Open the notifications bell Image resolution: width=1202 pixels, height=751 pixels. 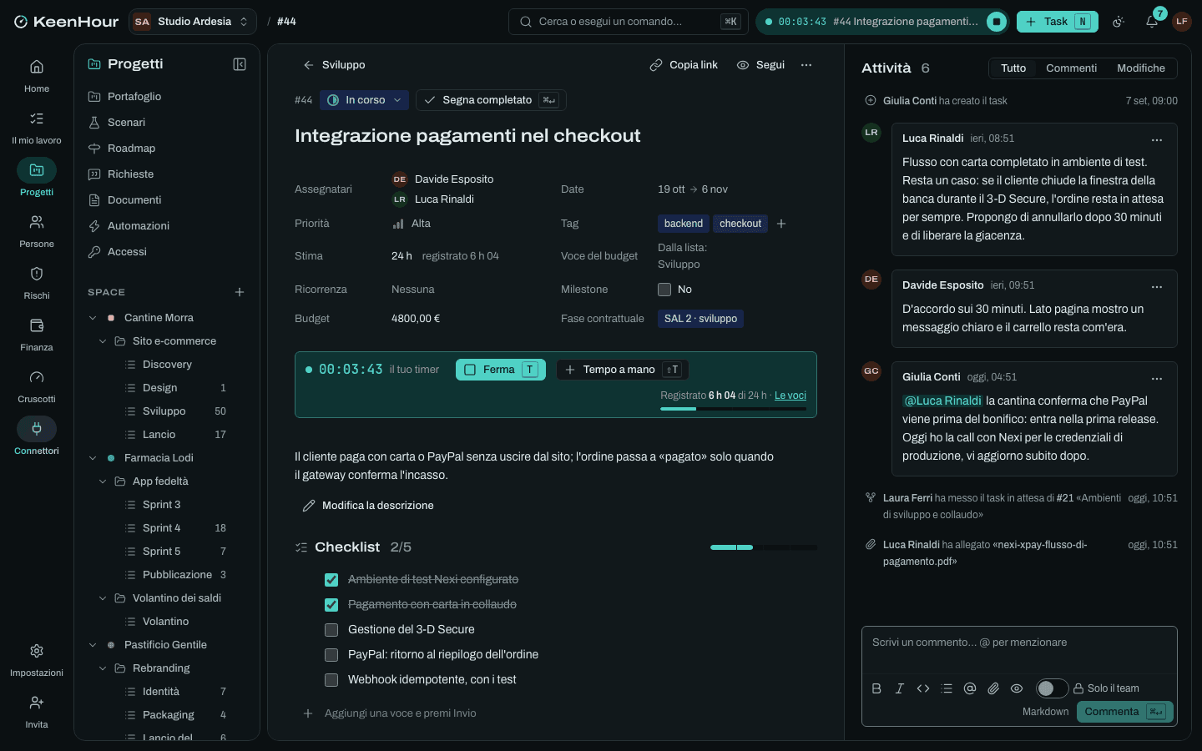coord(1152,22)
